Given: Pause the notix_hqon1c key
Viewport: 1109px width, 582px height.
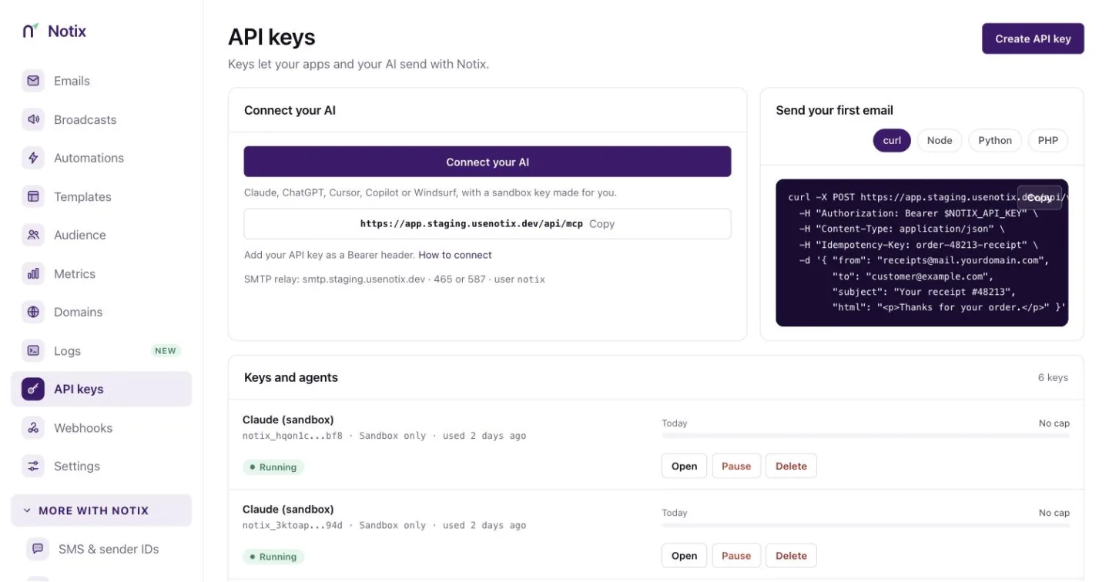Looking at the screenshot, I should [736, 466].
